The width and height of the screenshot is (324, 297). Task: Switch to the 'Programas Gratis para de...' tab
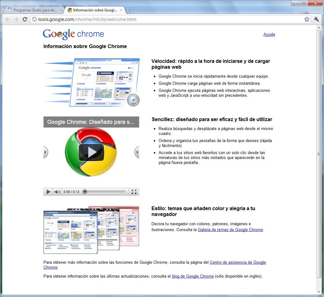[34, 10]
